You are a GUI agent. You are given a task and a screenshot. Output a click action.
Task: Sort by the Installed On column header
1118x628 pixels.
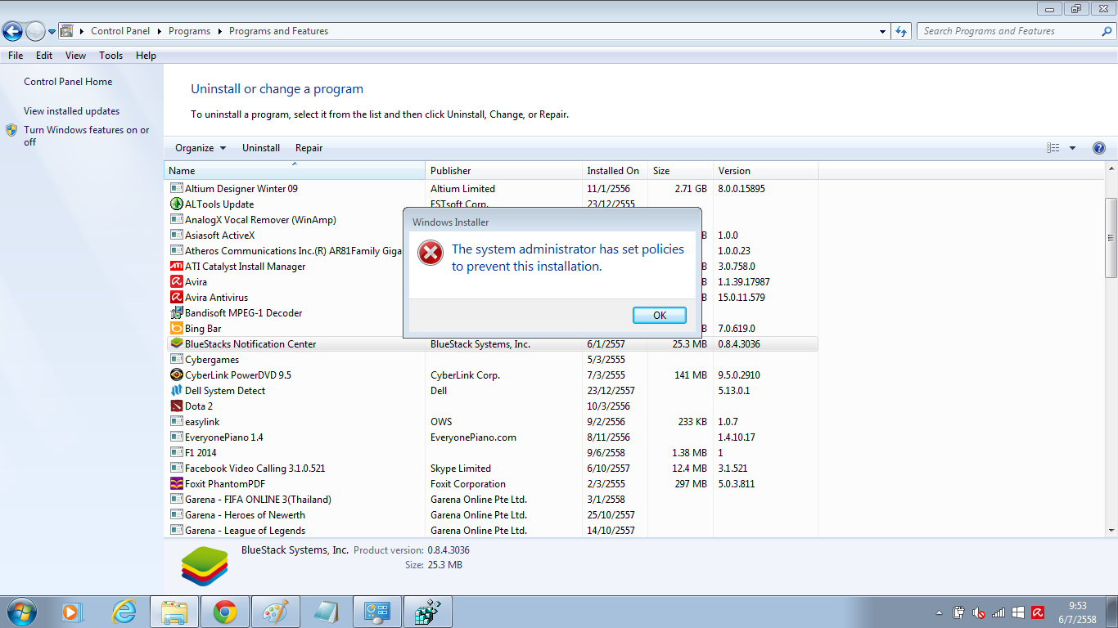tap(615, 171)
